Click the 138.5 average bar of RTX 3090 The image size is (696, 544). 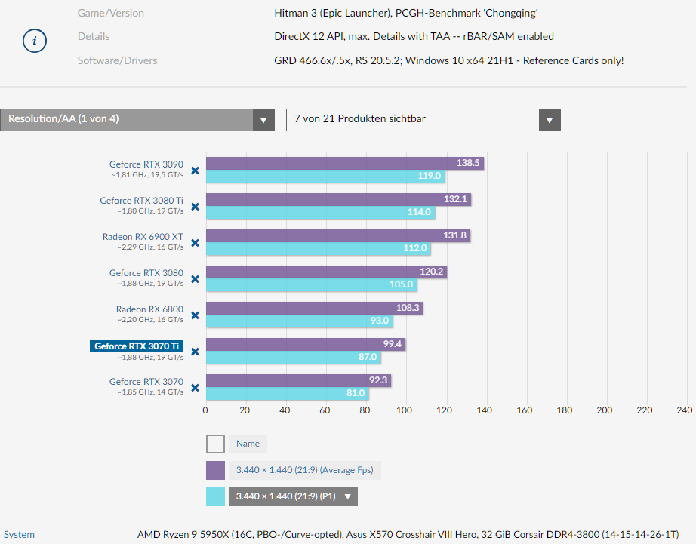click(345, 163)
